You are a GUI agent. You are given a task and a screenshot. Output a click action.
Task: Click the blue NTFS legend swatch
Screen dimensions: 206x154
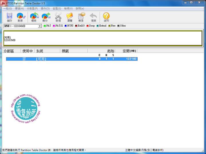66,26
